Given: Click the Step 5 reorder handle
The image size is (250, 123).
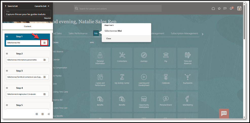Looking at the screenshot, I should [x=7, y=105].
